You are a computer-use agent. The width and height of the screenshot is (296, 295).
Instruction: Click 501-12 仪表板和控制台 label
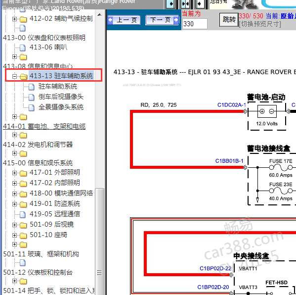tap(38, 273)
